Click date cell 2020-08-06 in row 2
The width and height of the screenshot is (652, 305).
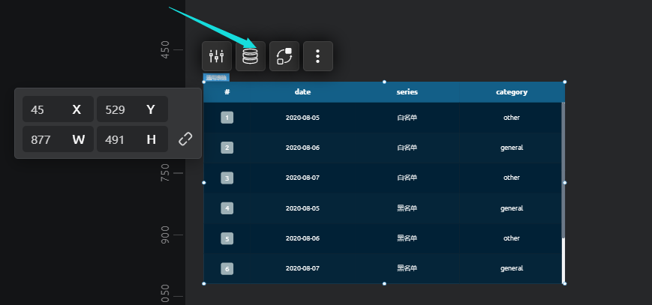[302, 148]
